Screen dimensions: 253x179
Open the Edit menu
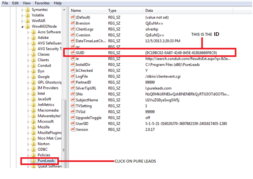click(15, 3)
